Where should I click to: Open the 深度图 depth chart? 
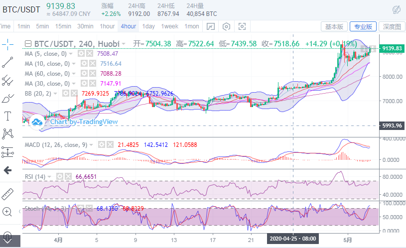pyautogui.click(x=392, y=26)
